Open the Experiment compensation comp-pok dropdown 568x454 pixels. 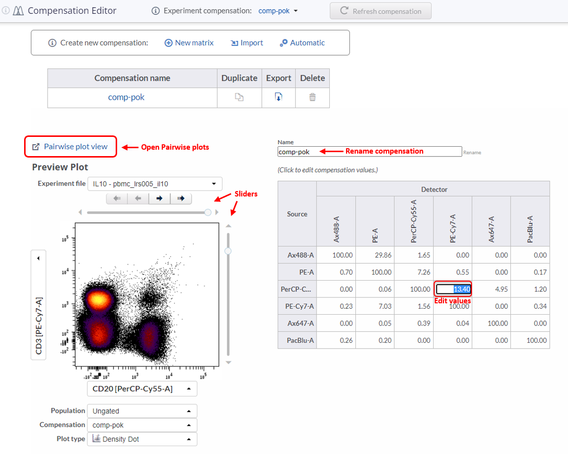click(278, 11)
